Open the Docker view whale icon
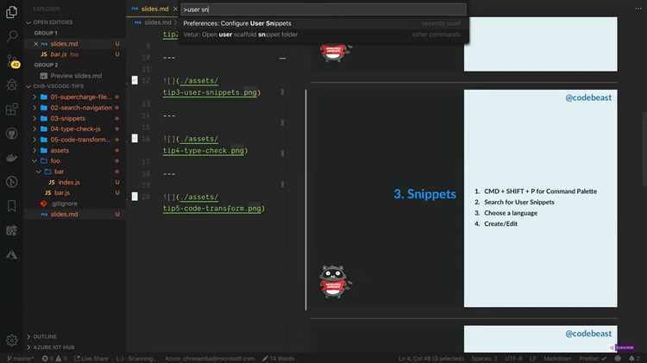This screenshot has height=363, width=647. tap(12, 158)
